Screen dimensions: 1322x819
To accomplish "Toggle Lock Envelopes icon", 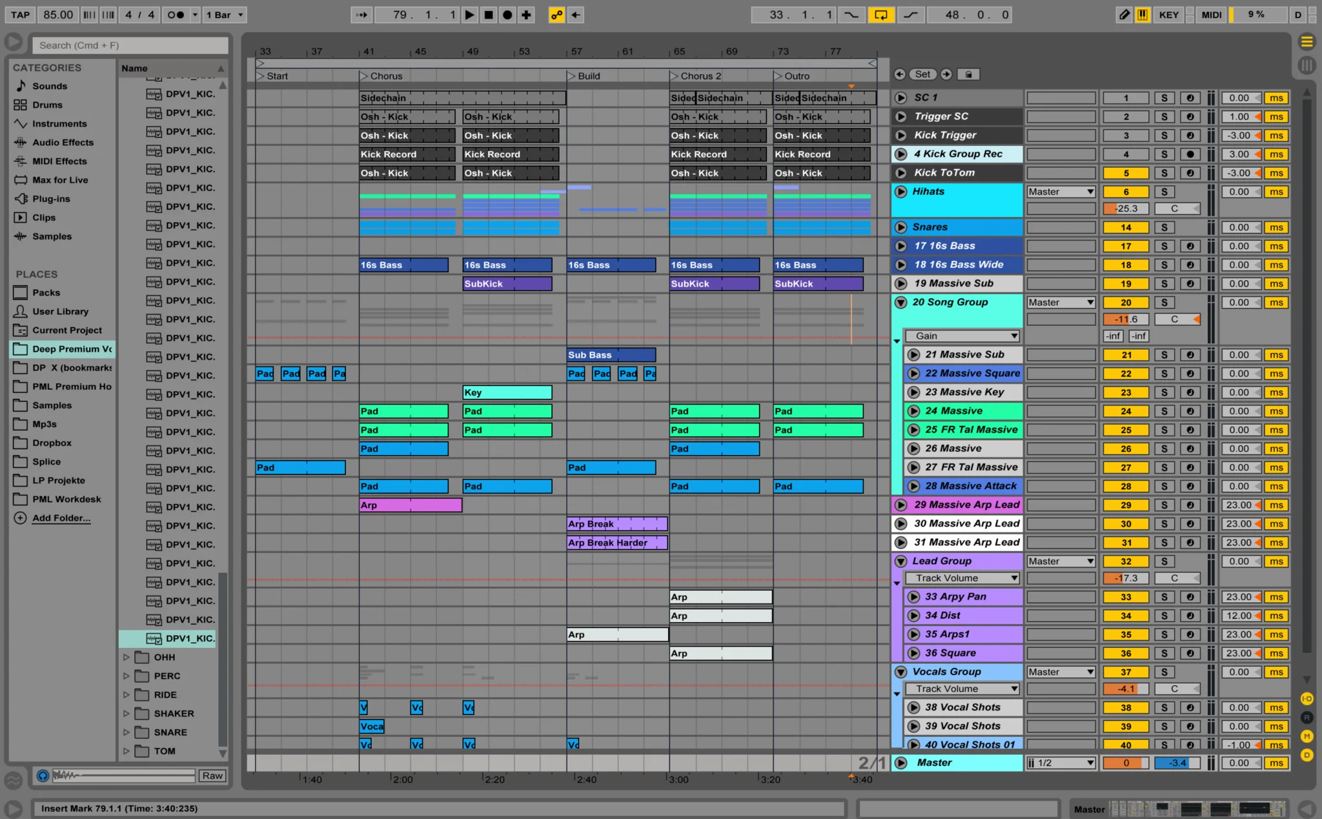I will point(968,74).
